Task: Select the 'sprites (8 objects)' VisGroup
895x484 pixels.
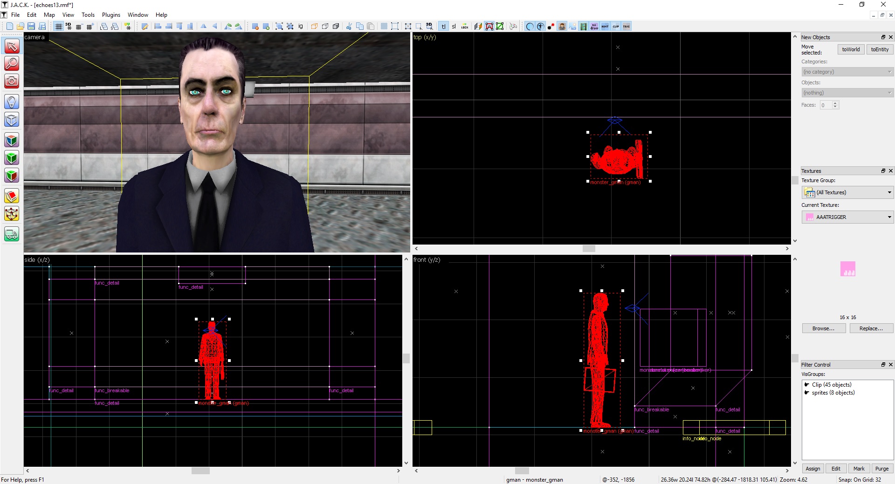Action: pyautogui.click(x=833, y=393)
